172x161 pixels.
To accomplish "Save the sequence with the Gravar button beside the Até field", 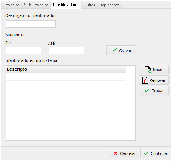I will 121,50.
